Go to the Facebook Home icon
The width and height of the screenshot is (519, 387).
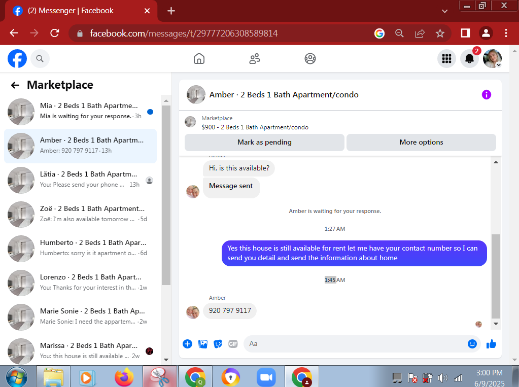pos(199,59)
